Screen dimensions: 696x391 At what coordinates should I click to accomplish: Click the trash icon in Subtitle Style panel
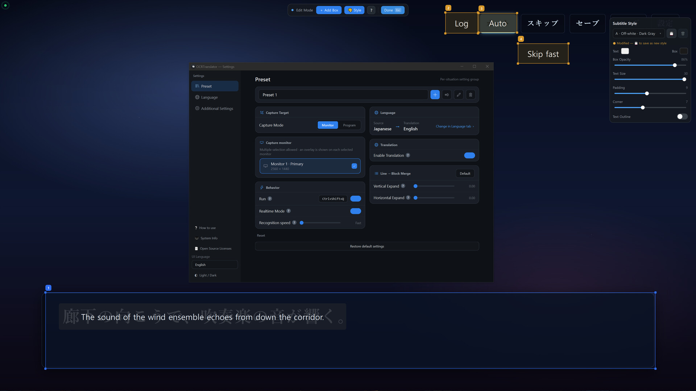[x=683, y=34]
